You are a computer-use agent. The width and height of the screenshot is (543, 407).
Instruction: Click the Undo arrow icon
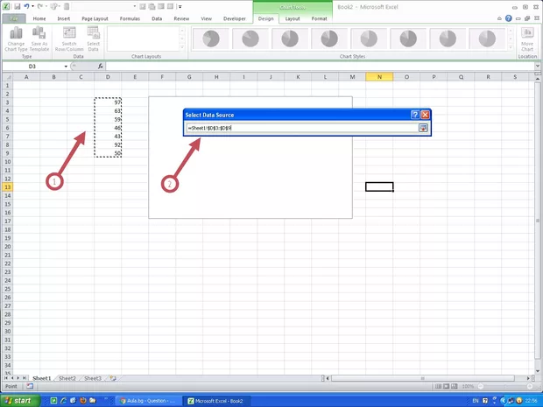coord(26,6)
